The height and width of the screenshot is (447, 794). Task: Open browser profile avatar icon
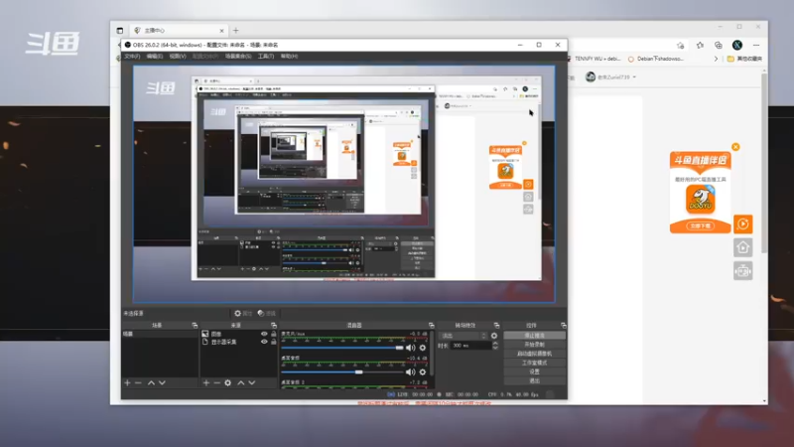tap(737, 45)
